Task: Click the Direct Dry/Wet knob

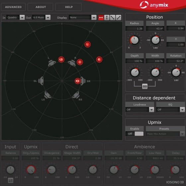Action: click(x=93, y=170)
